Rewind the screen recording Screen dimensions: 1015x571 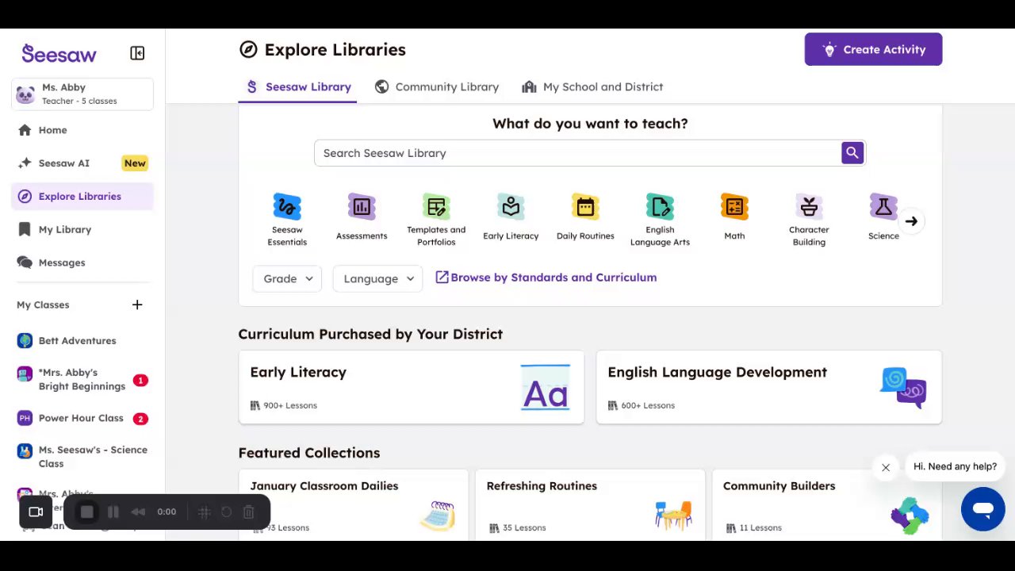[x=138, y=512]
